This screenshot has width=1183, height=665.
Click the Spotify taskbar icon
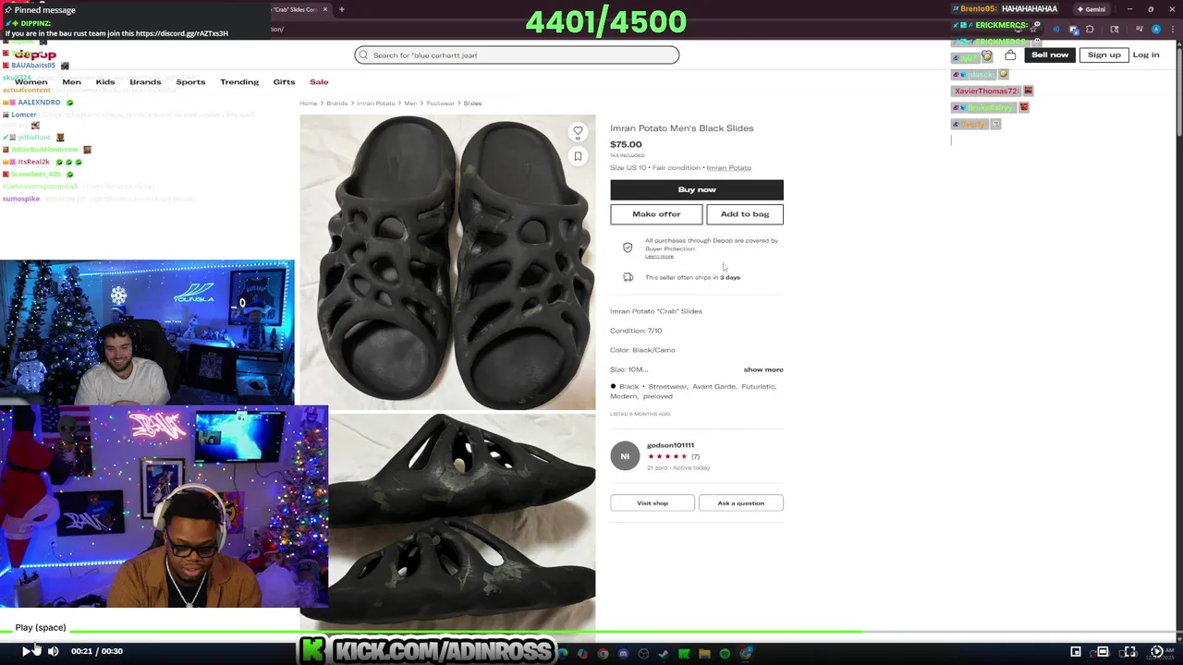[725, 654]
